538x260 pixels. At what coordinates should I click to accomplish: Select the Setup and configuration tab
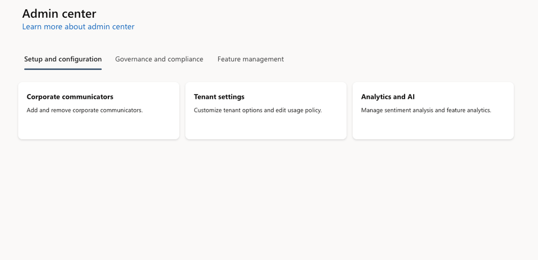coord(63,59)
